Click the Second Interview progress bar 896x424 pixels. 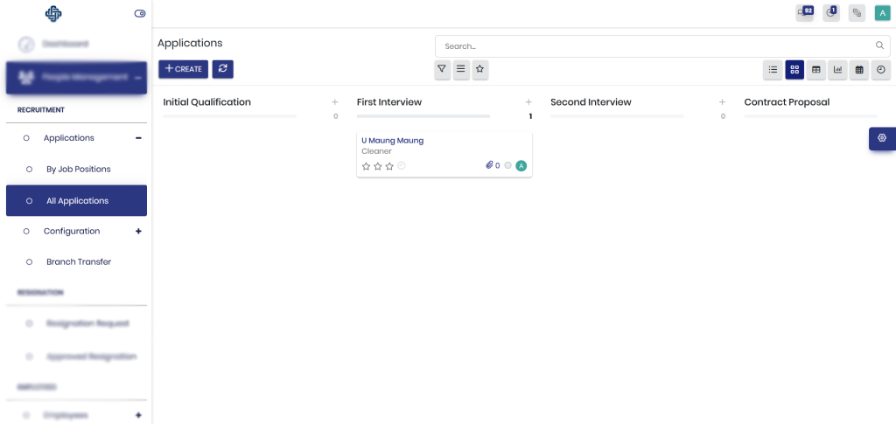point(617,116)
